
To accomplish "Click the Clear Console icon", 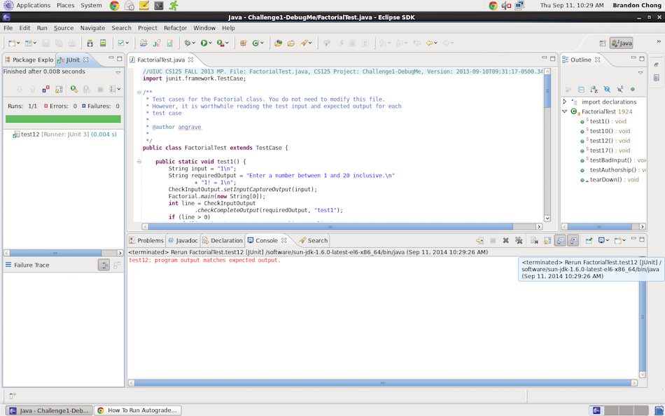I will [x=534, y=240].
